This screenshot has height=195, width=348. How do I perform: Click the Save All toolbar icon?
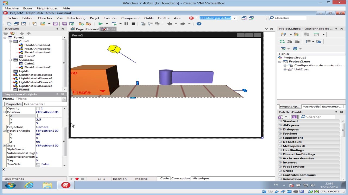coord(65,24)
